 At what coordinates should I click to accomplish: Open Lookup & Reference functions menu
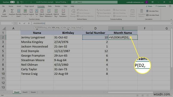coord(49,13)
